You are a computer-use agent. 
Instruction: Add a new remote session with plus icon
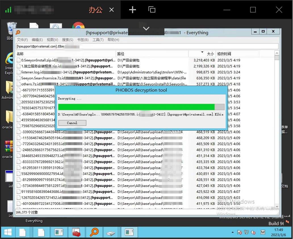133,10
